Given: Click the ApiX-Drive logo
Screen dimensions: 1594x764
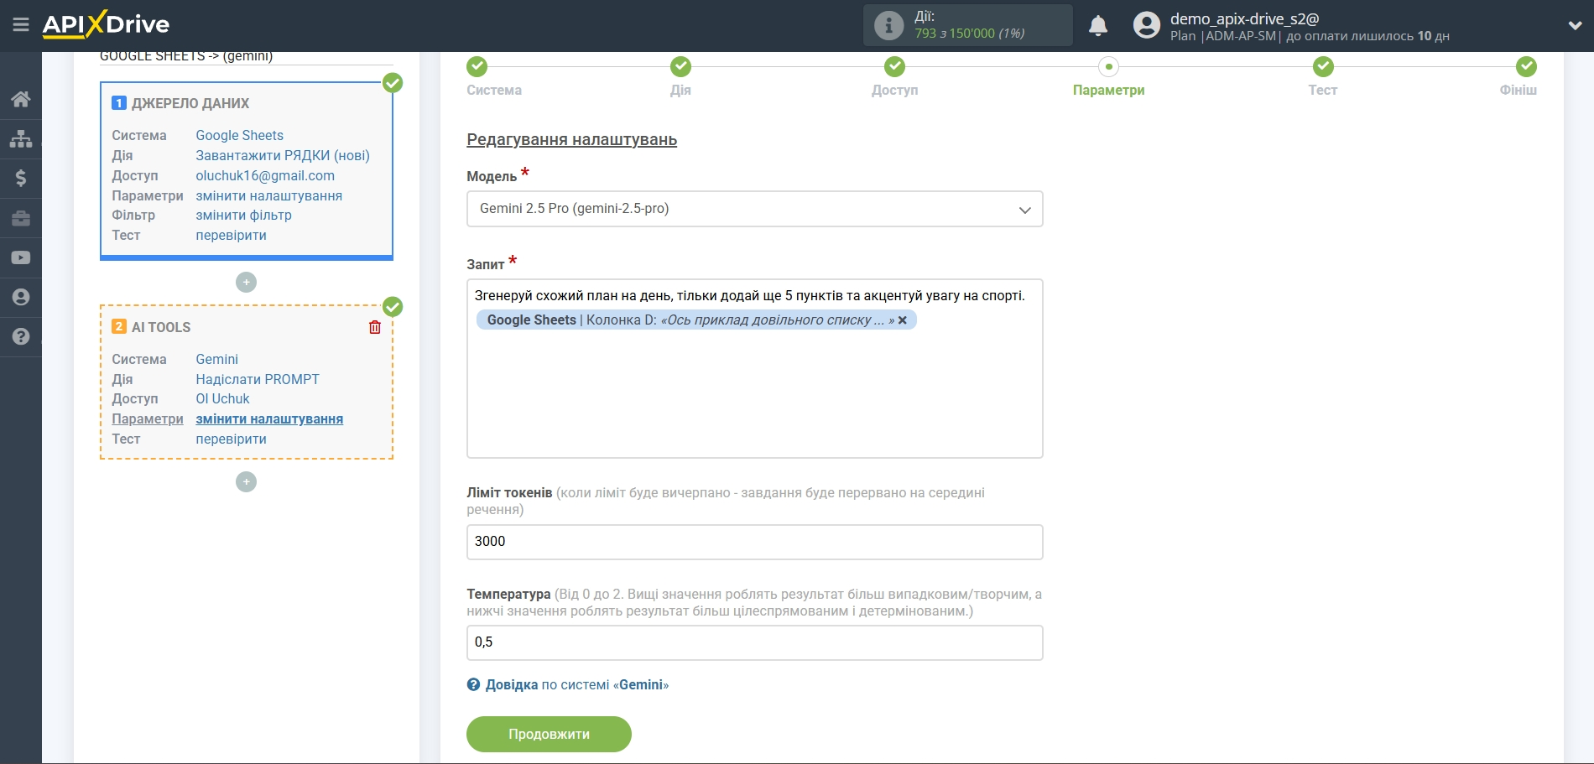Looking at the screenshot, I should pyautogui.click(x=106, y=24).
